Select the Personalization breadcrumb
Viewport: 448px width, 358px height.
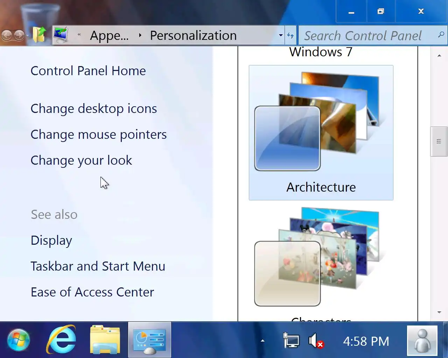(x=193, y=35)
